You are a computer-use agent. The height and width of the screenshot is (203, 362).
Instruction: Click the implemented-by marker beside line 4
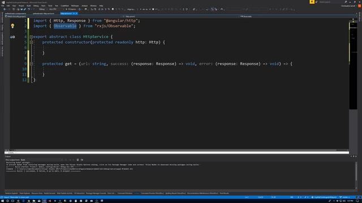pyautogui.click(x=12, y=37)
